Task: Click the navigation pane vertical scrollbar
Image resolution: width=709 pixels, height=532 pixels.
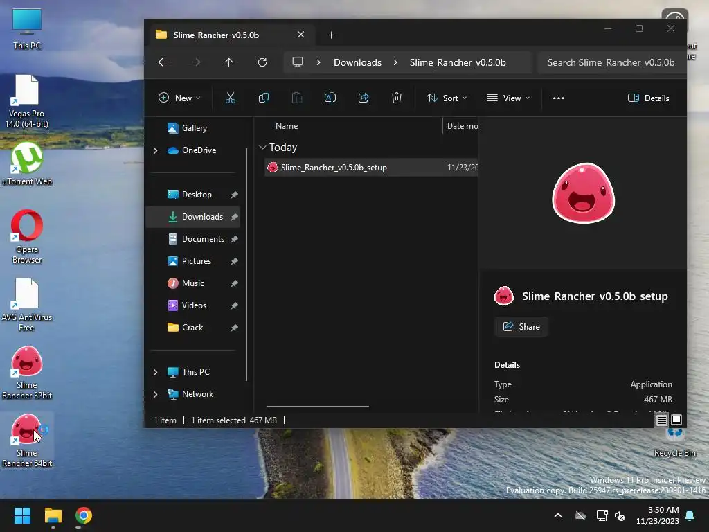Action: click(246, 265)
